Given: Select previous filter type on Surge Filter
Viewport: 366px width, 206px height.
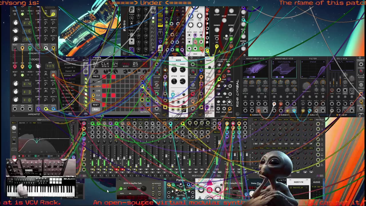Looking at the screenshot, I should point(302,62).
